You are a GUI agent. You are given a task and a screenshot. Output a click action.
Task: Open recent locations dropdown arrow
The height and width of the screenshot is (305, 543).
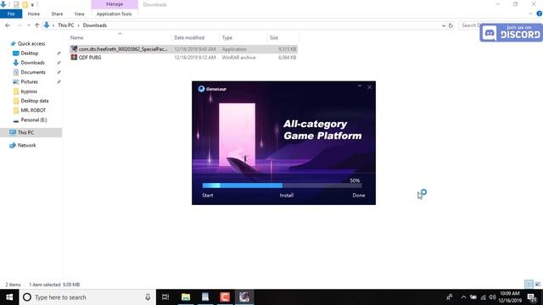[x=29, y=25]
